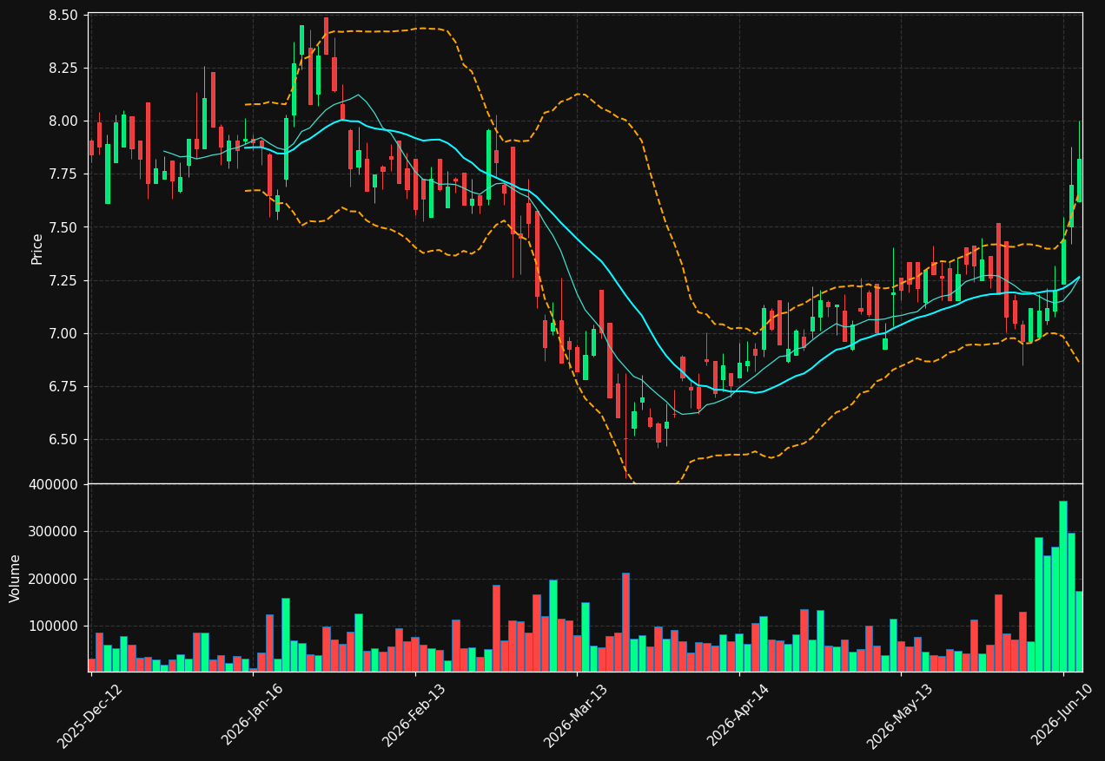Click the 8.50 price tick label

coord(63,16)
